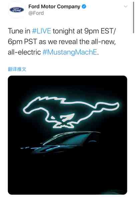135x199 pixels.
Task: Tap the "all-electric" text in tweet
Action: (x=24, y=52)
